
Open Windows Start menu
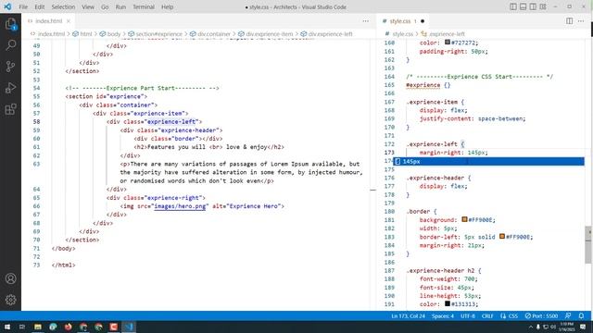[7, 327]
